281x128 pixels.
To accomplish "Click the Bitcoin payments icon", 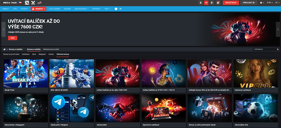I will click(200, 3).
